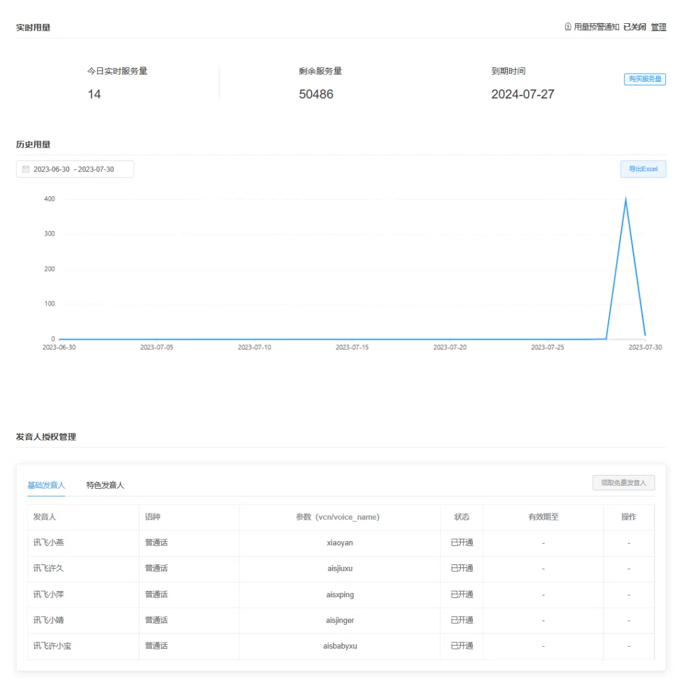The image size is (679, 682).
Task: Click the usage alert notification bell icon
Action: [568, 27]
